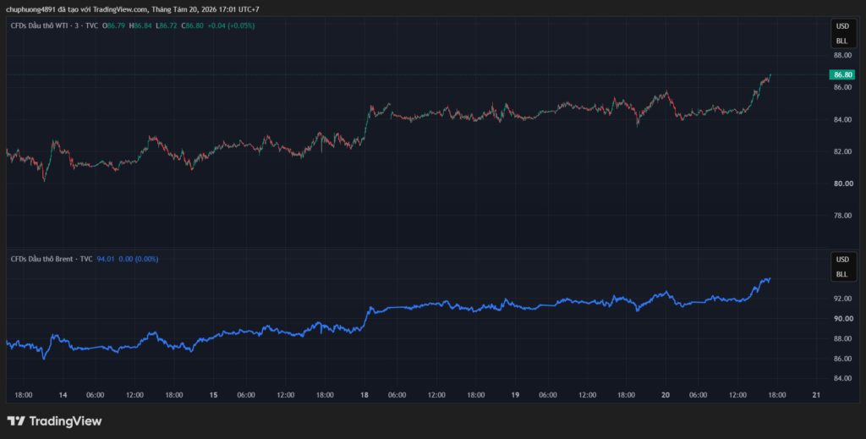
Task: Click date 19 on the time axis
Action: coord(515,395)
